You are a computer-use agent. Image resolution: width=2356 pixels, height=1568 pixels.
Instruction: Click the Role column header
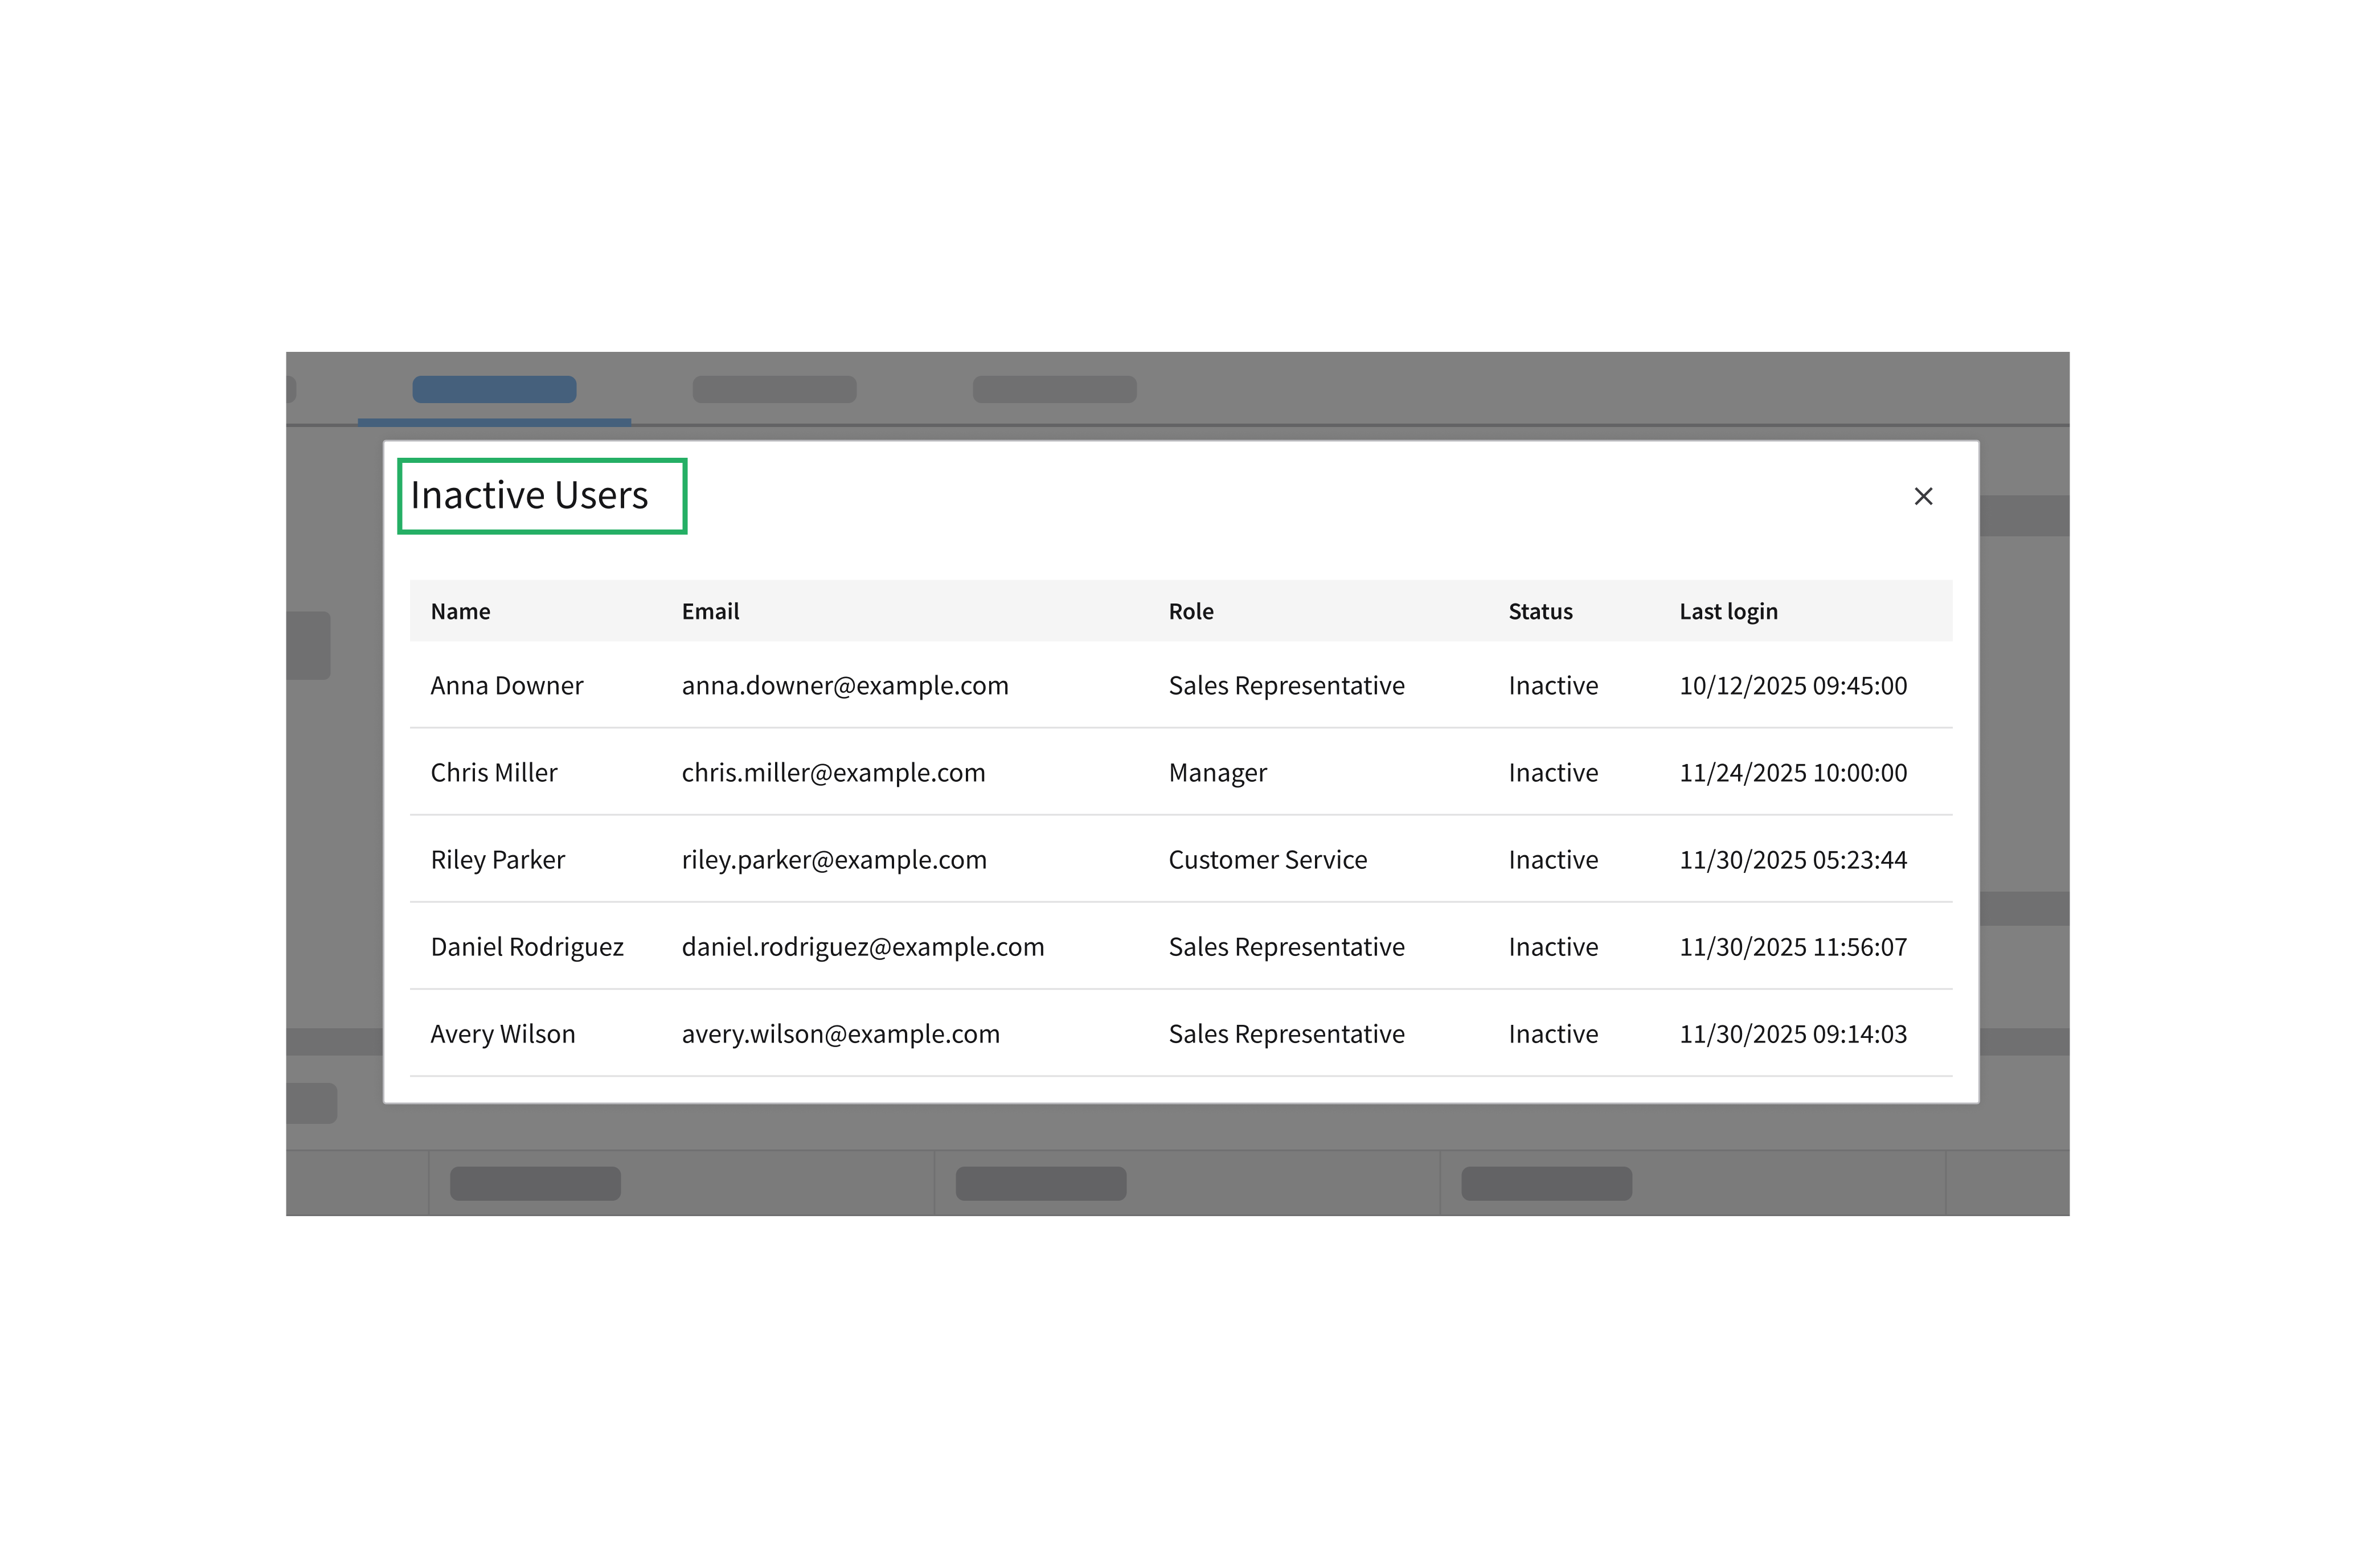coord(1190,611)
